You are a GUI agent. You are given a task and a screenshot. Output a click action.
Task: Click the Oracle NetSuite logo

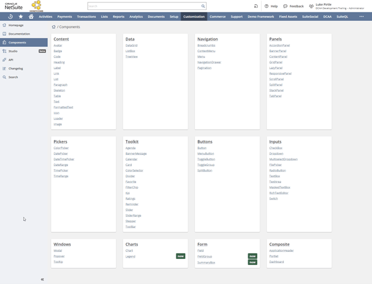click(x=14, y=6)
